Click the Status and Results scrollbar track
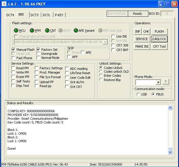 click(170, 130)
